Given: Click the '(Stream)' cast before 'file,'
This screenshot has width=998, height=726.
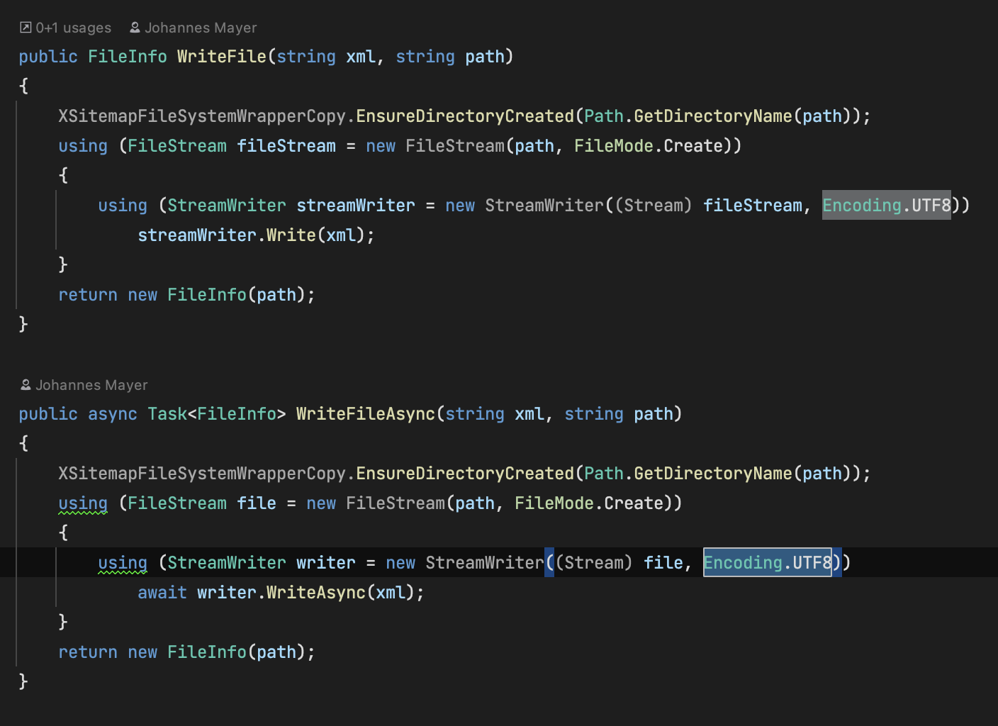Looking at the screenshot, I should click(594, 563).
